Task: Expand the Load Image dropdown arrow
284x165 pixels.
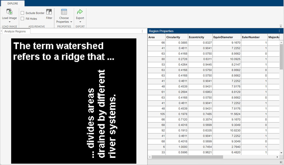Action: coord(10,22)
